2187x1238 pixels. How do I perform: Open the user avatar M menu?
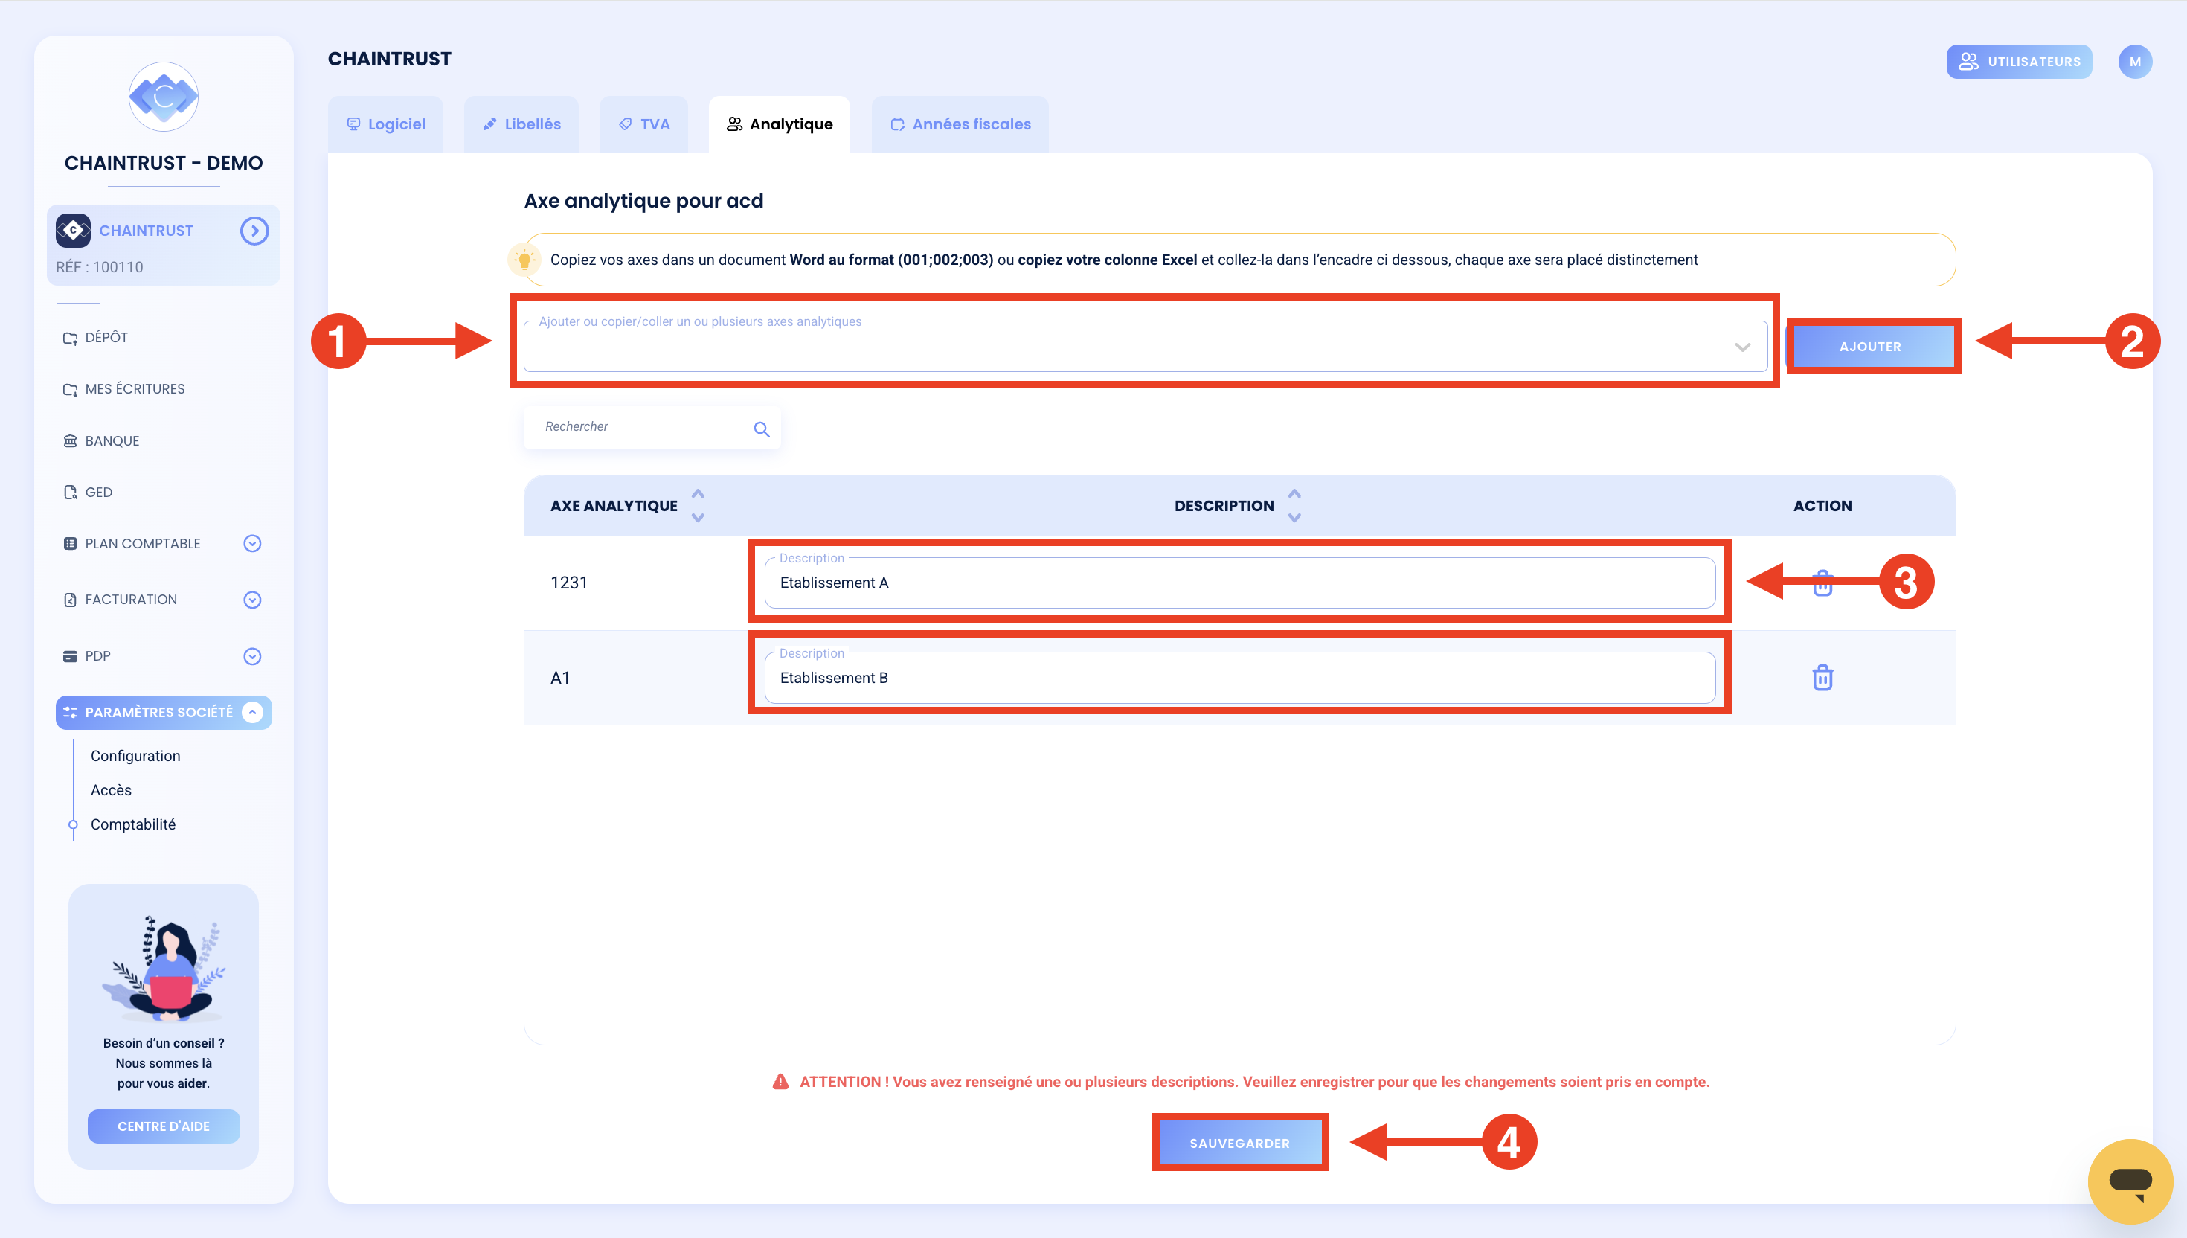[x=2134, y=62]
